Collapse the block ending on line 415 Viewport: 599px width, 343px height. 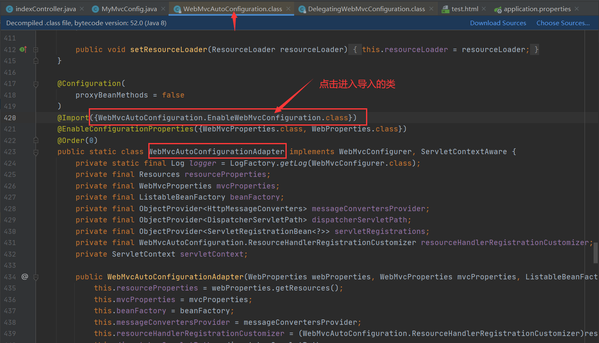tap(36, 61)
